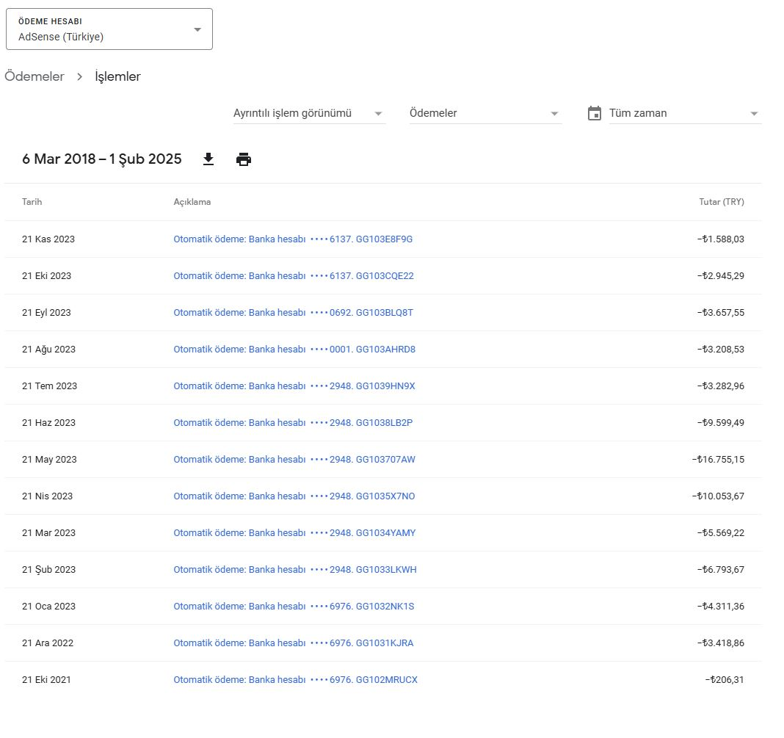The width and height of the screenshot is (784, 738).
Task: Open payment link GG103707AW
Action: click(x=294, y=460)
